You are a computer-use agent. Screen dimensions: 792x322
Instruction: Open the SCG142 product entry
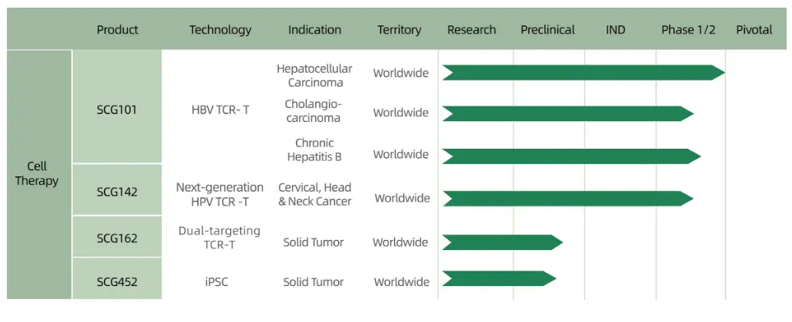tap(117, 191)
